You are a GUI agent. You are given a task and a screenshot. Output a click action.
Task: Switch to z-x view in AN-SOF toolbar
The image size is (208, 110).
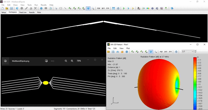[x=108, y=8]
